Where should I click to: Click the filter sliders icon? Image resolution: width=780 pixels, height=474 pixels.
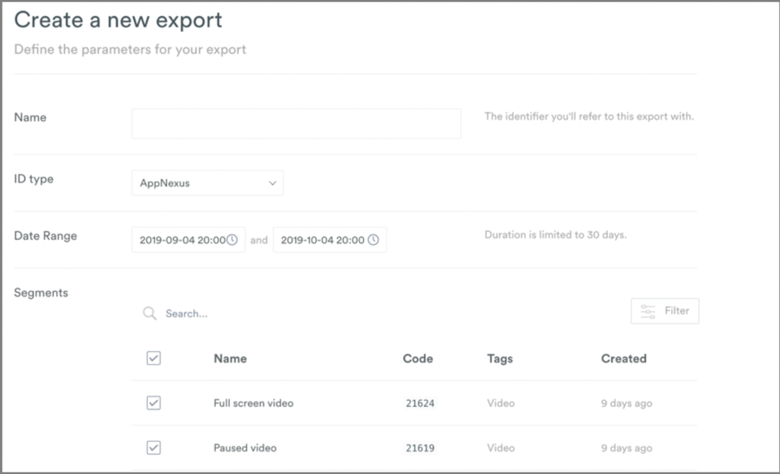[648, 311]
